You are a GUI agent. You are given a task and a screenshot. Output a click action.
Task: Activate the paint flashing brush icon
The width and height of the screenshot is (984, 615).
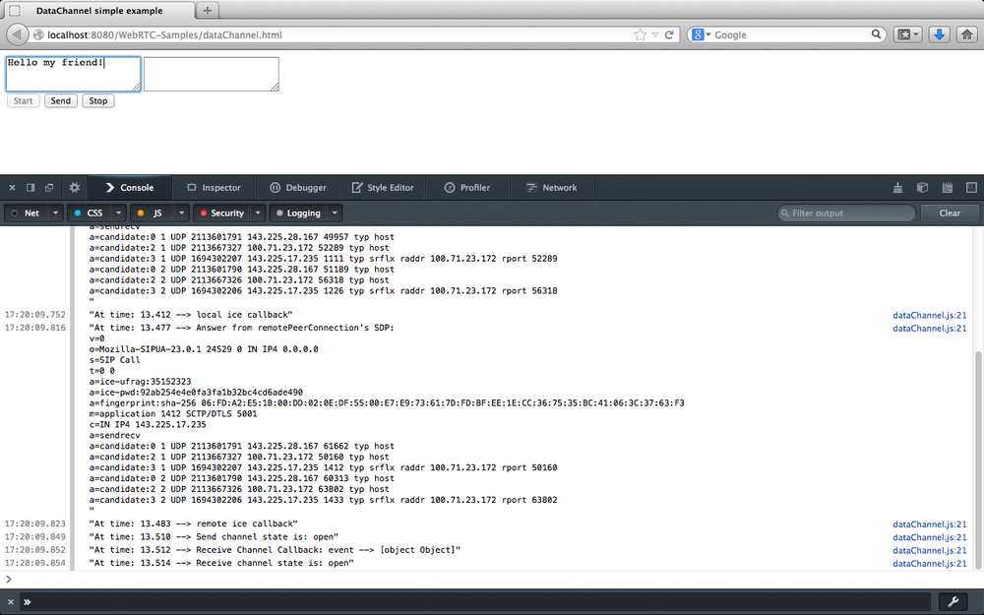896,186
